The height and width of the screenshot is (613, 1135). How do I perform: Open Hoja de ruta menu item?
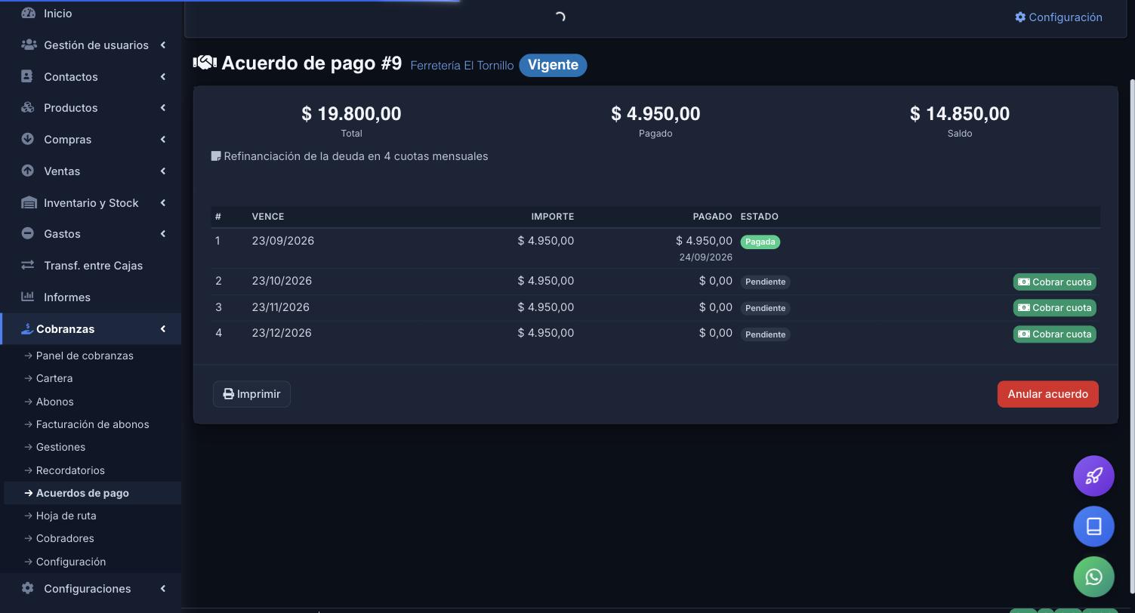tap(66, 516)
